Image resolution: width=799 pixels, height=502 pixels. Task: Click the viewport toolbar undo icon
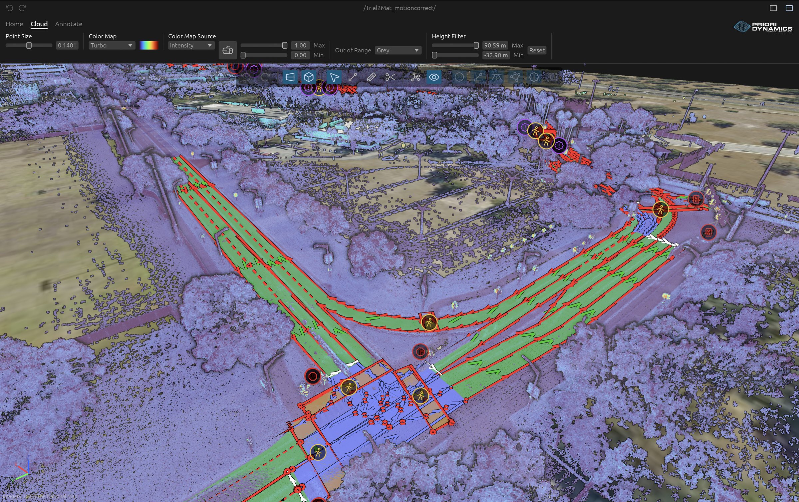(246, 77)
